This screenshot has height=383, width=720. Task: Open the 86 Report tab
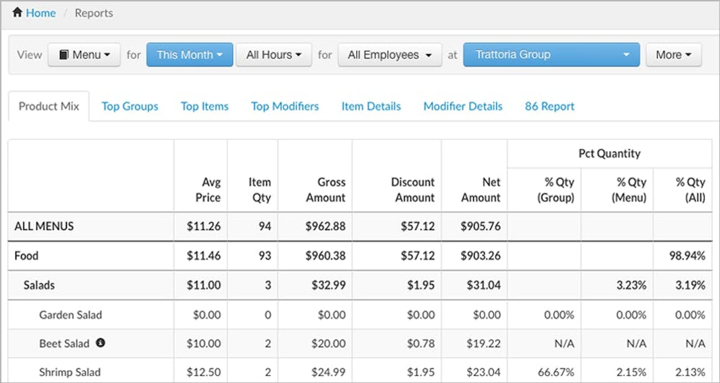pyautogui.click(x=549, y=106)
